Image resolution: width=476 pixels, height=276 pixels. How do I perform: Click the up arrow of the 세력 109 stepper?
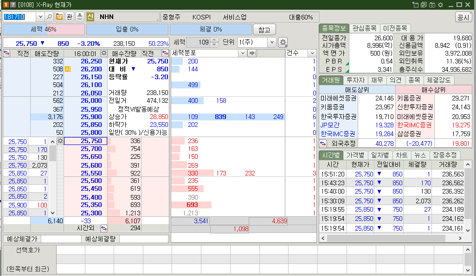[x=214, y=40]
